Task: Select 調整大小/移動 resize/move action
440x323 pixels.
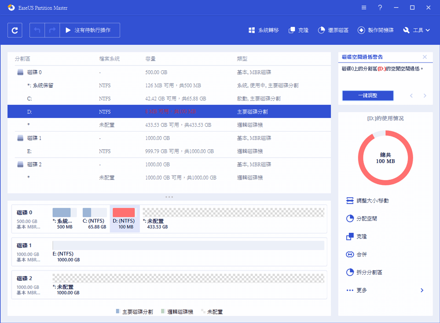Action: pos(367,201)
